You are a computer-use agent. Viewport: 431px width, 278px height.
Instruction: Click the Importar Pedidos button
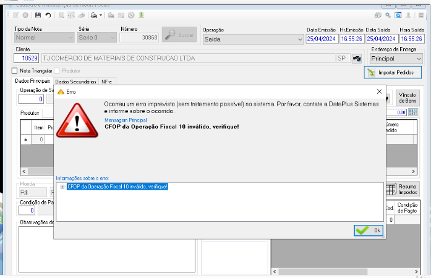point(393,72)
